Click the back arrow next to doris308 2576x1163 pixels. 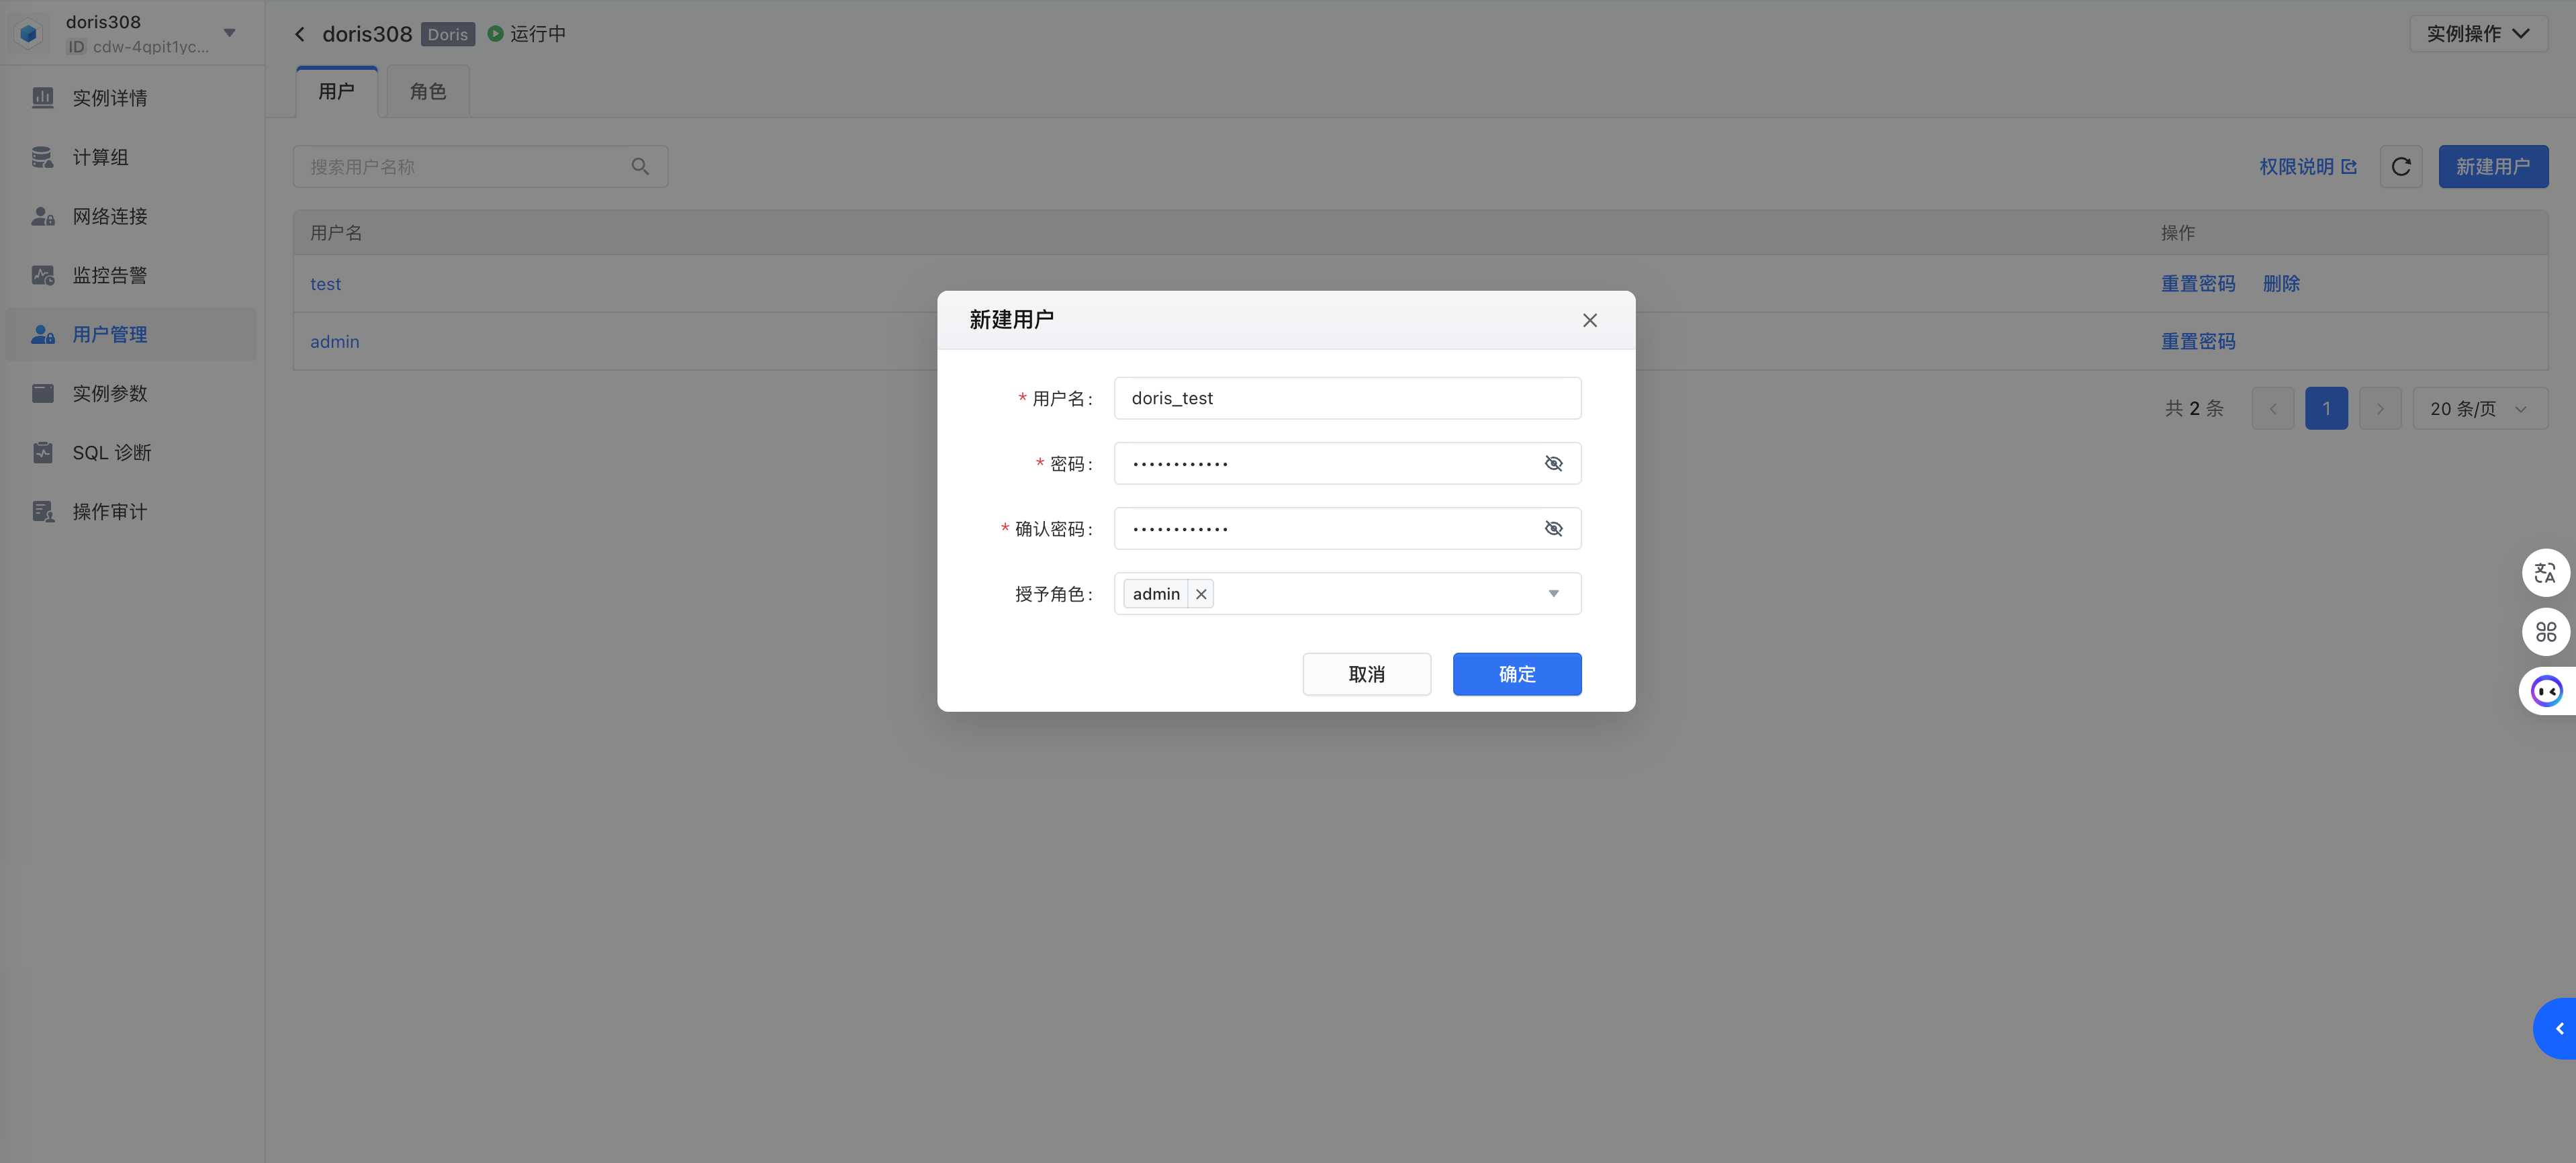point(300,34)
